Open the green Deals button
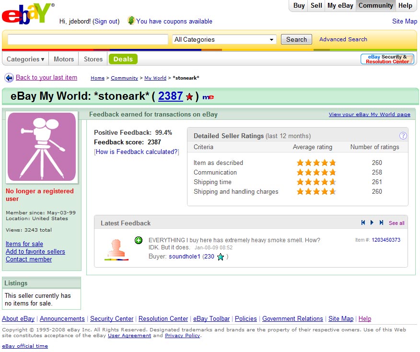 pos(123,59)
